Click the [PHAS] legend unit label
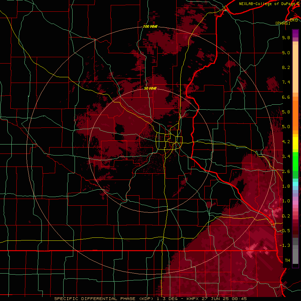Image resolution: width=301 pixels, height=301 pixels. 283,23
